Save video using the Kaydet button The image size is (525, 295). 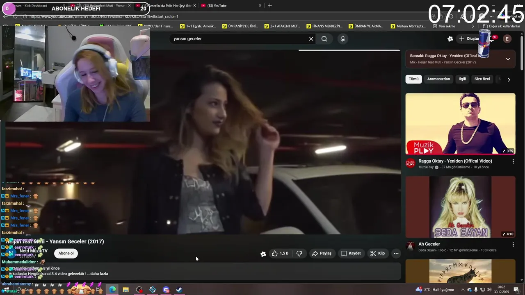(x=351, y=254)
